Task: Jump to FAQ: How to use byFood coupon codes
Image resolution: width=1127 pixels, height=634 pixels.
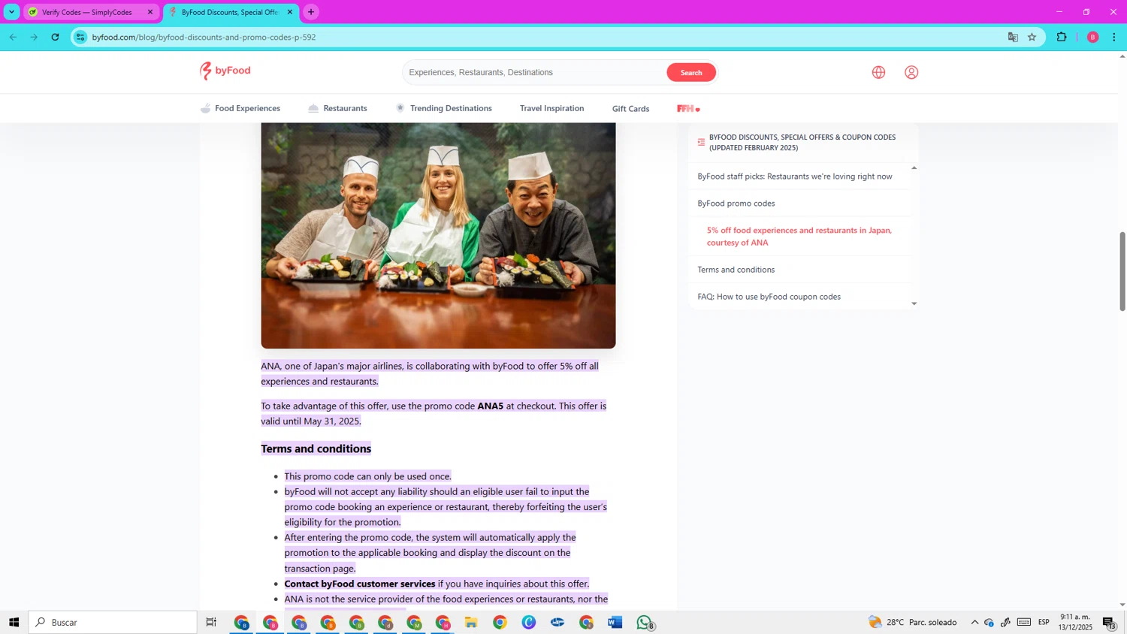Action: [x=769, y=297]
